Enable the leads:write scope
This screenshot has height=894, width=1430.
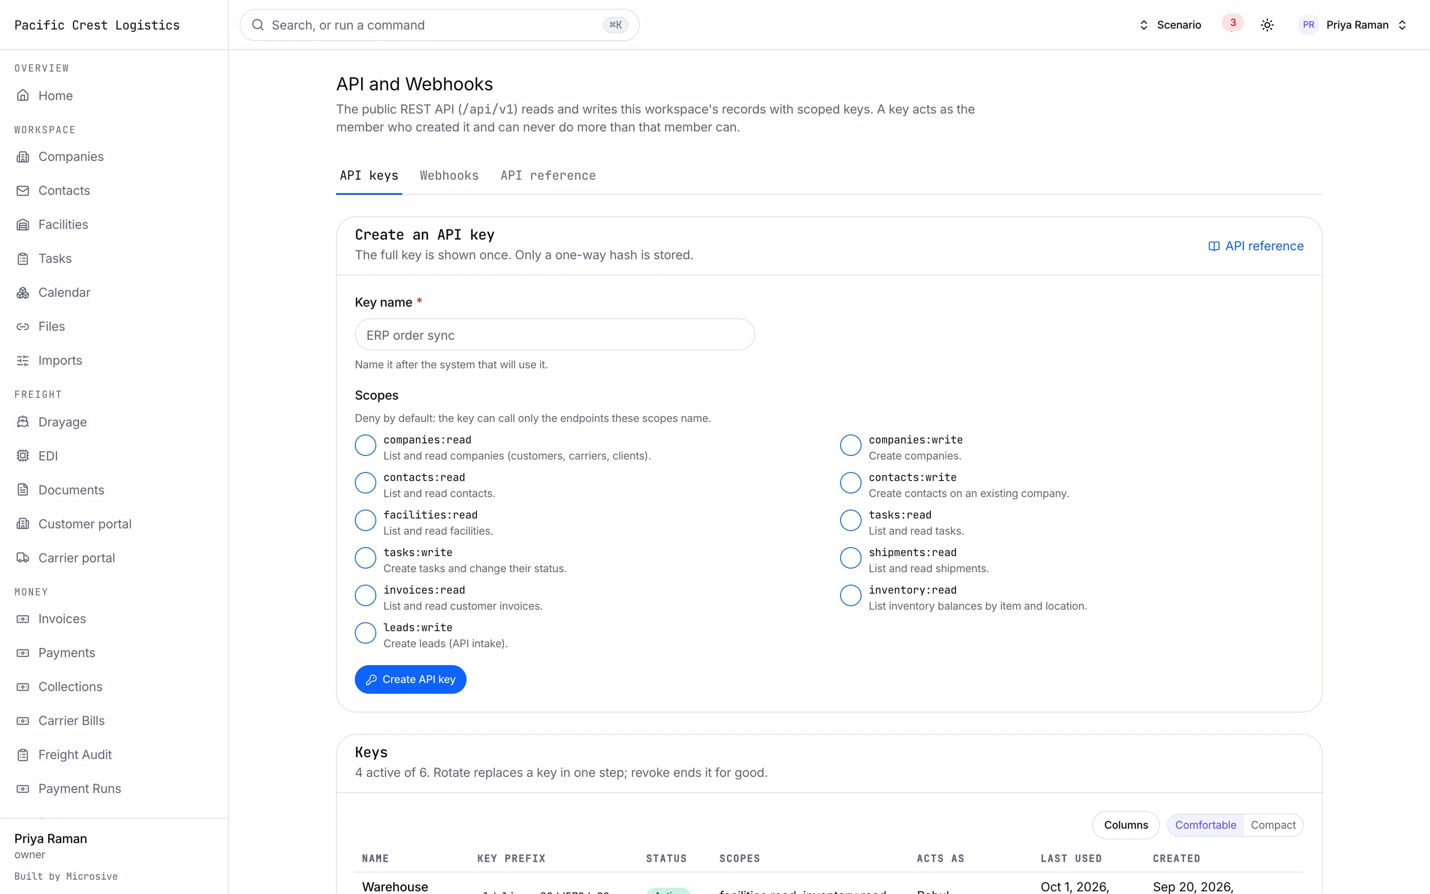[365, 633]
